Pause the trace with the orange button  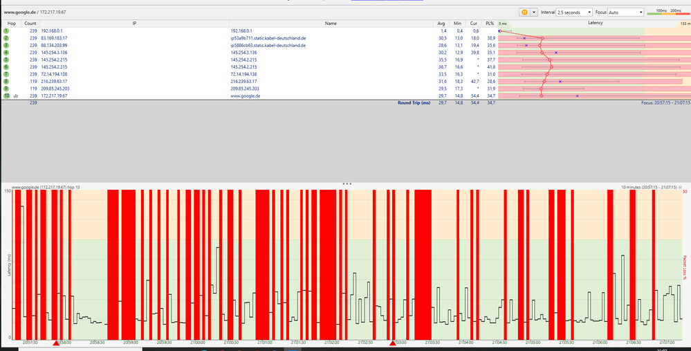[524, 12]
